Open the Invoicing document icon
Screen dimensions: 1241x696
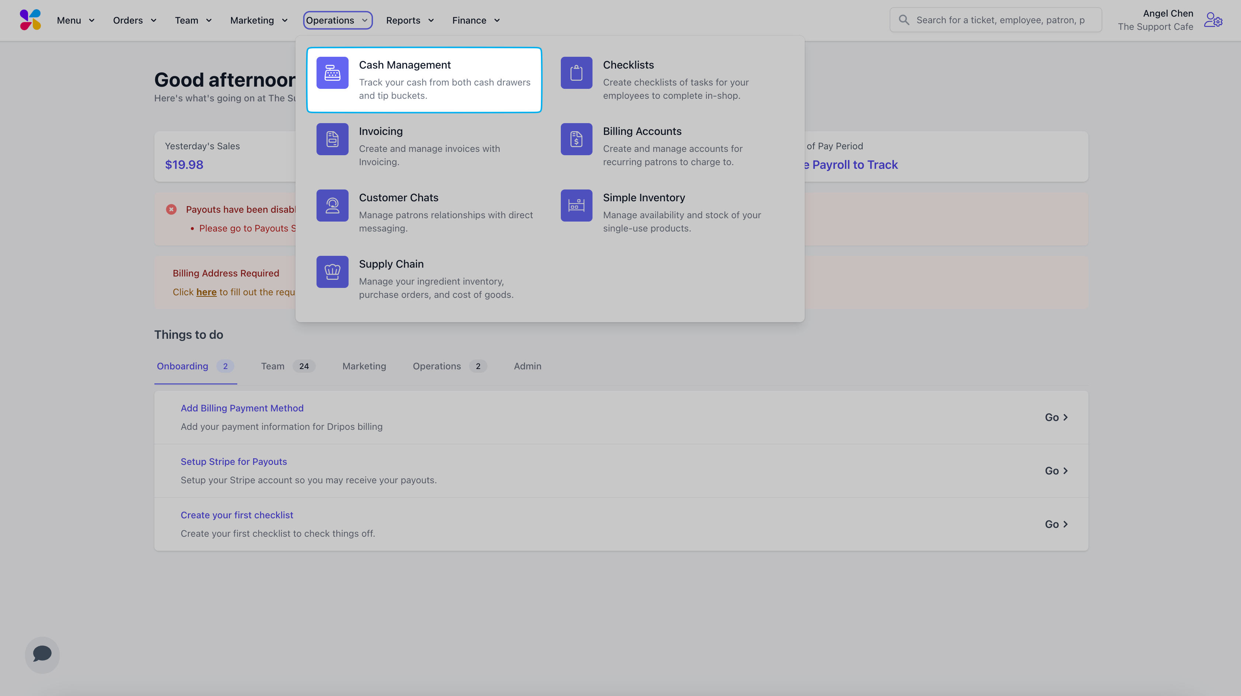(332, 139)
